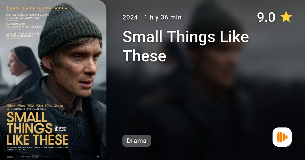This screenshot has width=305, height=160.
Task: Click the 'A quiet film with a fire' quote
Action: pyautogui.click(x=23, y=35)
